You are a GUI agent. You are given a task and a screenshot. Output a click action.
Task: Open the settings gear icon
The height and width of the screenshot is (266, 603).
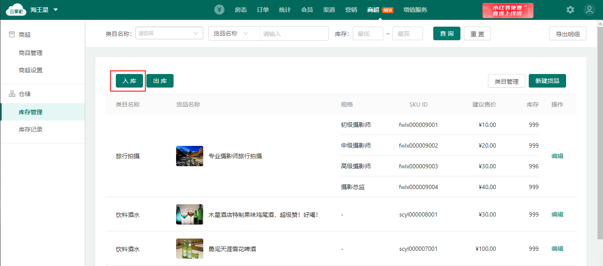pos(570,10)
